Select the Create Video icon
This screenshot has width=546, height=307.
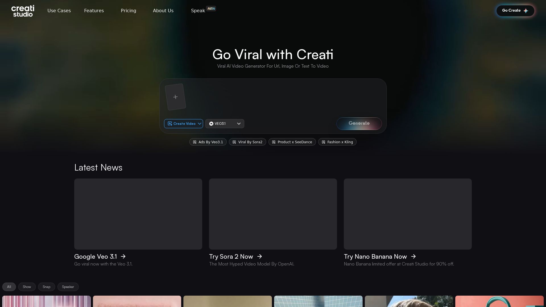[170, 124]
